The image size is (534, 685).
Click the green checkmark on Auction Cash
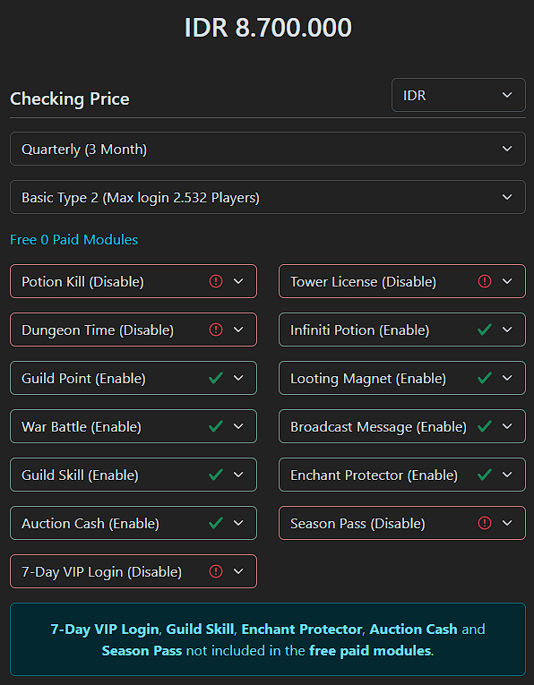point(216,523)
